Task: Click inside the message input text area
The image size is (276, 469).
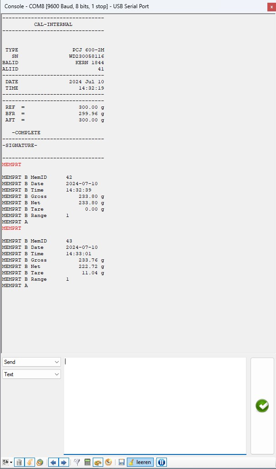Action: tap(155, 405)
